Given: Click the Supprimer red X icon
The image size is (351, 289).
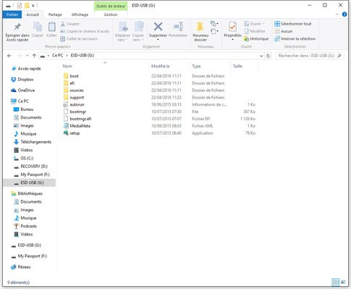Looking at the screenshot, I should pyautogui.click(x=158, y=27).
